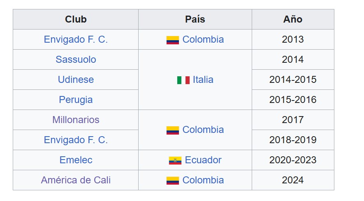This screenshot has width=364, height=201.
Task: Click the Italia country link
Action: click(203, 80)
